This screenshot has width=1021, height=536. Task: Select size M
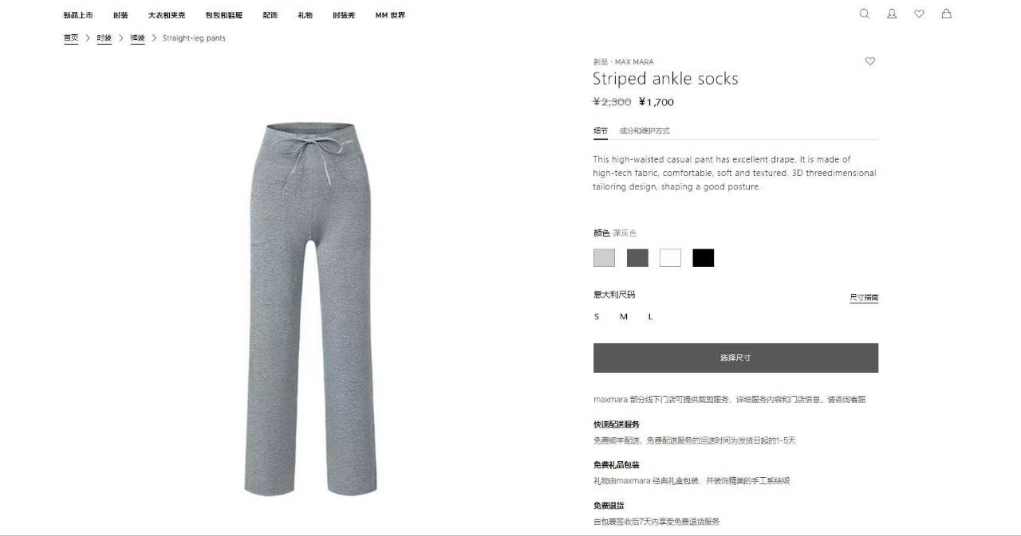pos(624,317)
